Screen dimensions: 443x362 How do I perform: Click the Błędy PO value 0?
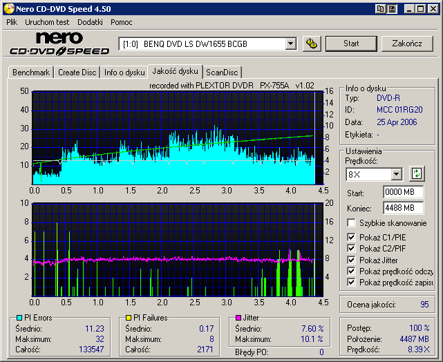[x=321, y=352]
